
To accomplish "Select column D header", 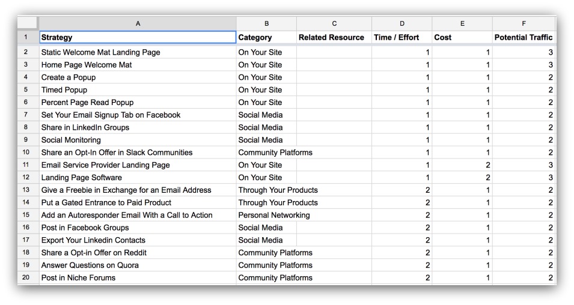I will click(x=402, y=23).
